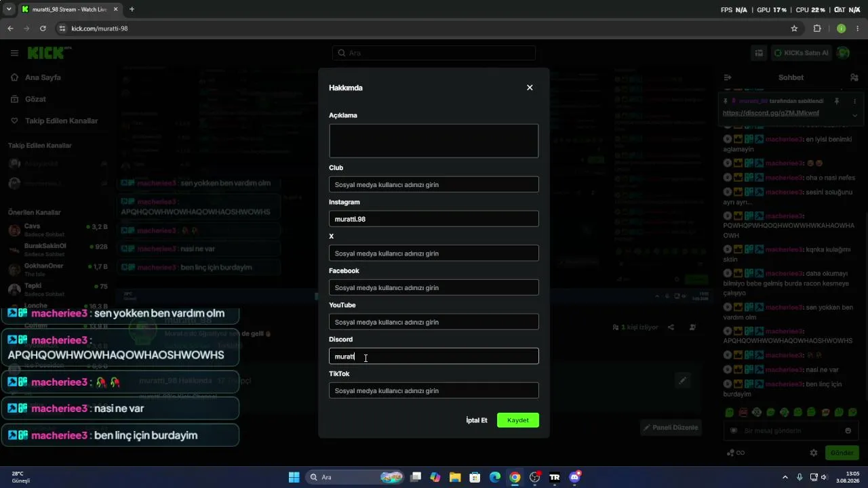Open the hamburger sidebar menu
The image size is (868, 488).
[x=14, y=53]
